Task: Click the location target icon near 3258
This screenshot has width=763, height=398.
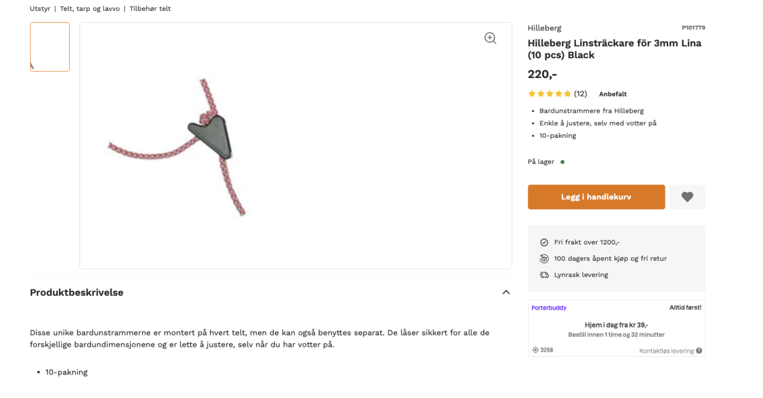Action: (x=535, y=350)
